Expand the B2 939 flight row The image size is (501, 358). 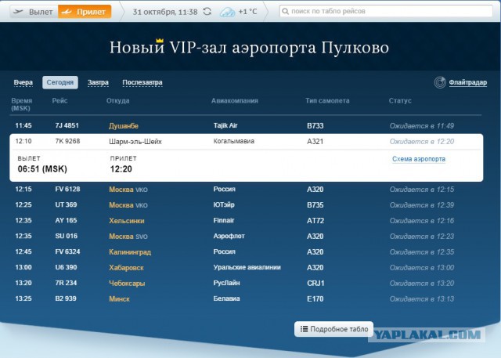[x=246, y=299]
